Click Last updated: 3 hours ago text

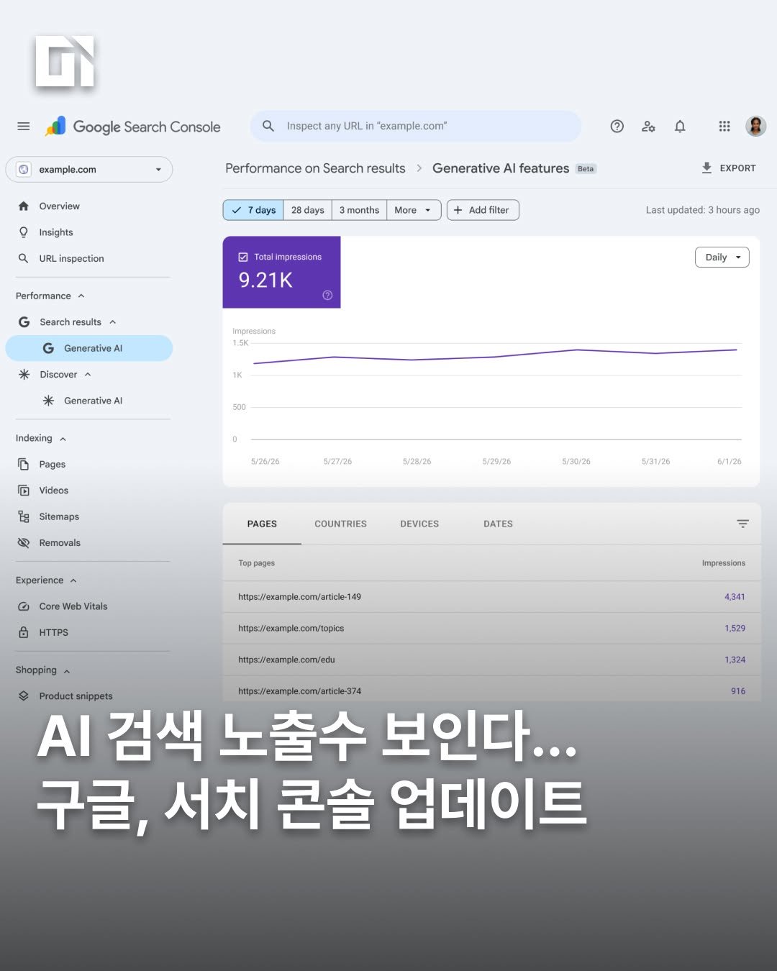coord(702,210)
